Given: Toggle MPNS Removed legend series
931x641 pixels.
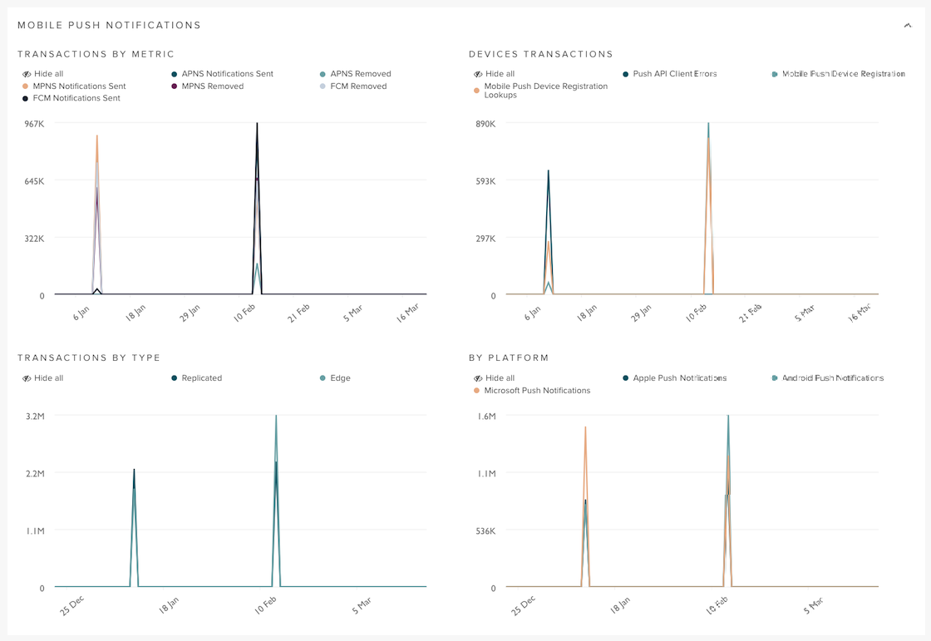Looking at the screenshot, I should coord(207,86).
